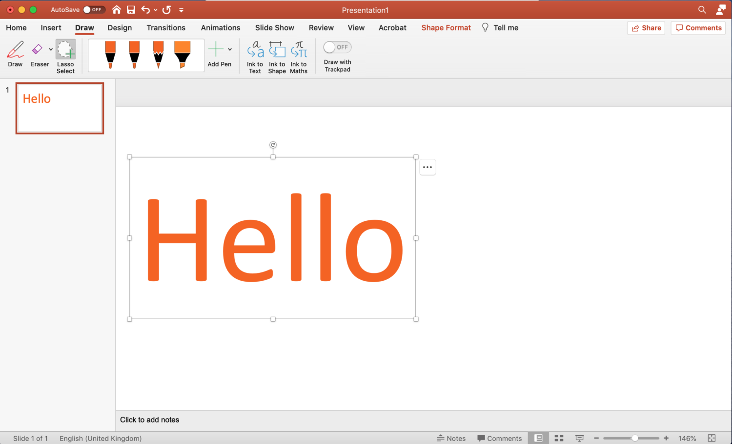The image size is (732, 444).
Task: Turn on AutoSave
Action: [92, 9]
